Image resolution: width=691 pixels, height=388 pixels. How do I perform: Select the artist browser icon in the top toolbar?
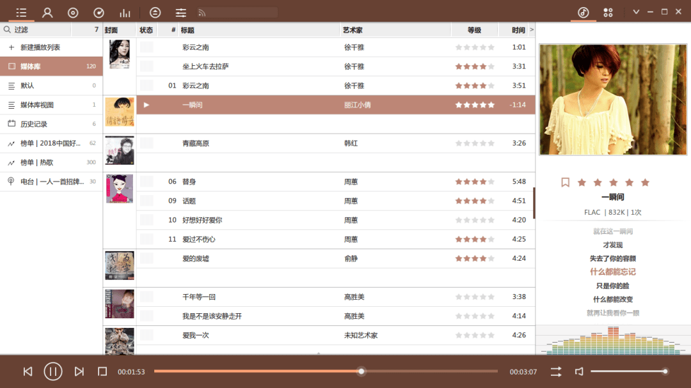pos(47,12)
